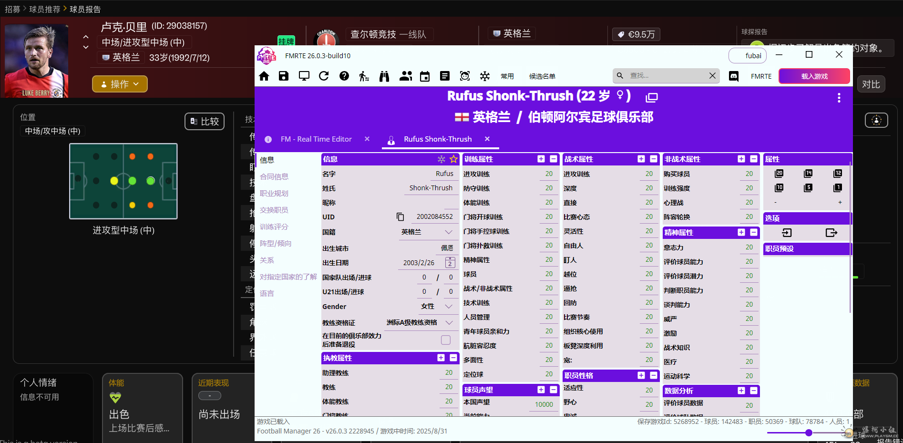Open the 国籍 nationality dropdown
903x443 pixels.
coord(448,232)
